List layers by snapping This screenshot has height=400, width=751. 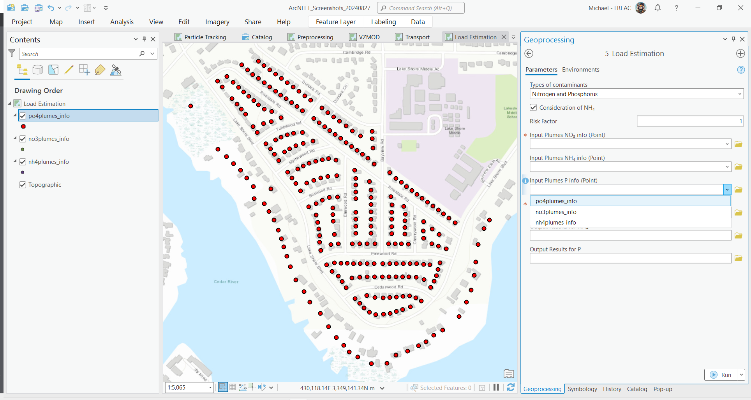tap(85, 70)
